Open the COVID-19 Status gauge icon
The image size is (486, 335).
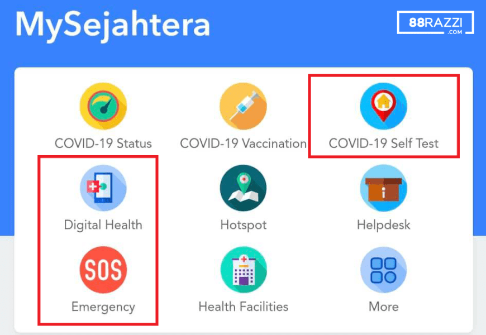point(103,106)
